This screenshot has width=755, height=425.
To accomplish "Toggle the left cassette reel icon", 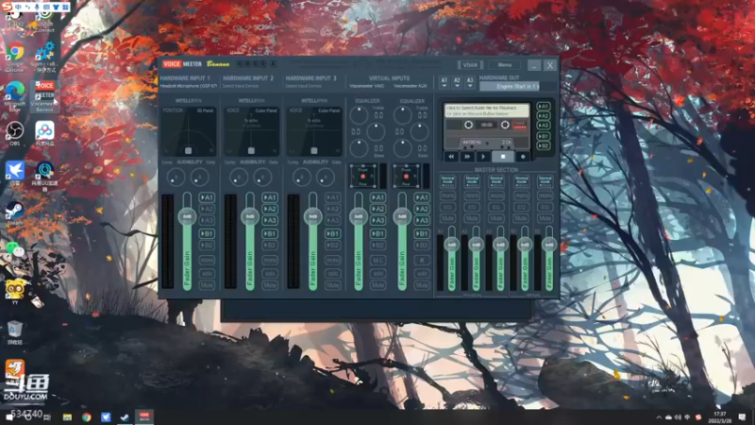I will tap(468, 125).
